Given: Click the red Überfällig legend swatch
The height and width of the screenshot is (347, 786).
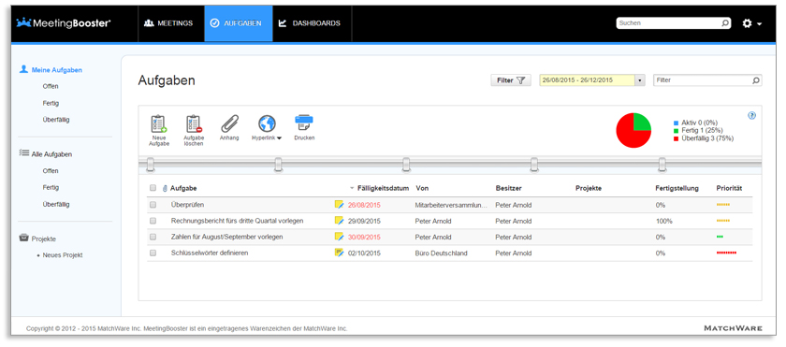Looking at the screenshot, I should pyautogui.click(x=676, y=138).
